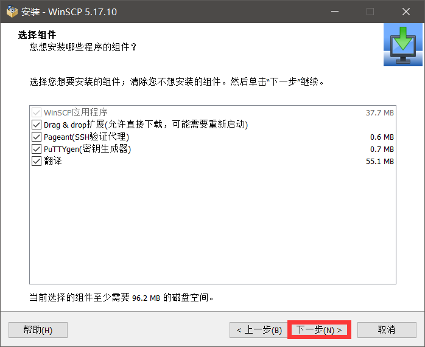The image size is (425, 347).
Task: Click the 0.6 MB size value
Action: (x=382, y=137)
